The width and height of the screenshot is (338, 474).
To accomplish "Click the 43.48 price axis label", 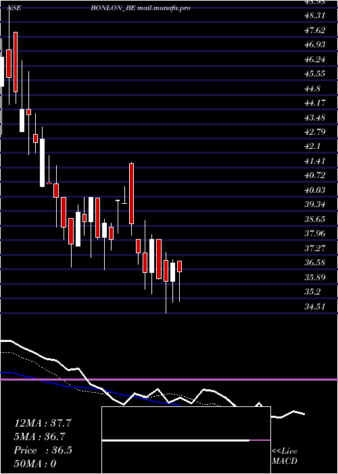I will [315, 117].
